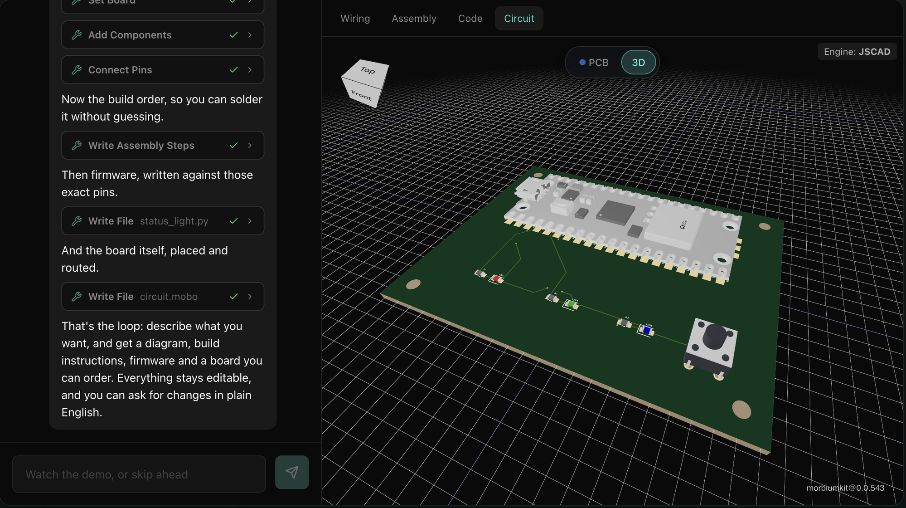Focus the 'Watch the demo' input field
The width and height of the screenshot is (906, 508).
pyautogui.click(x=139, y=474)
